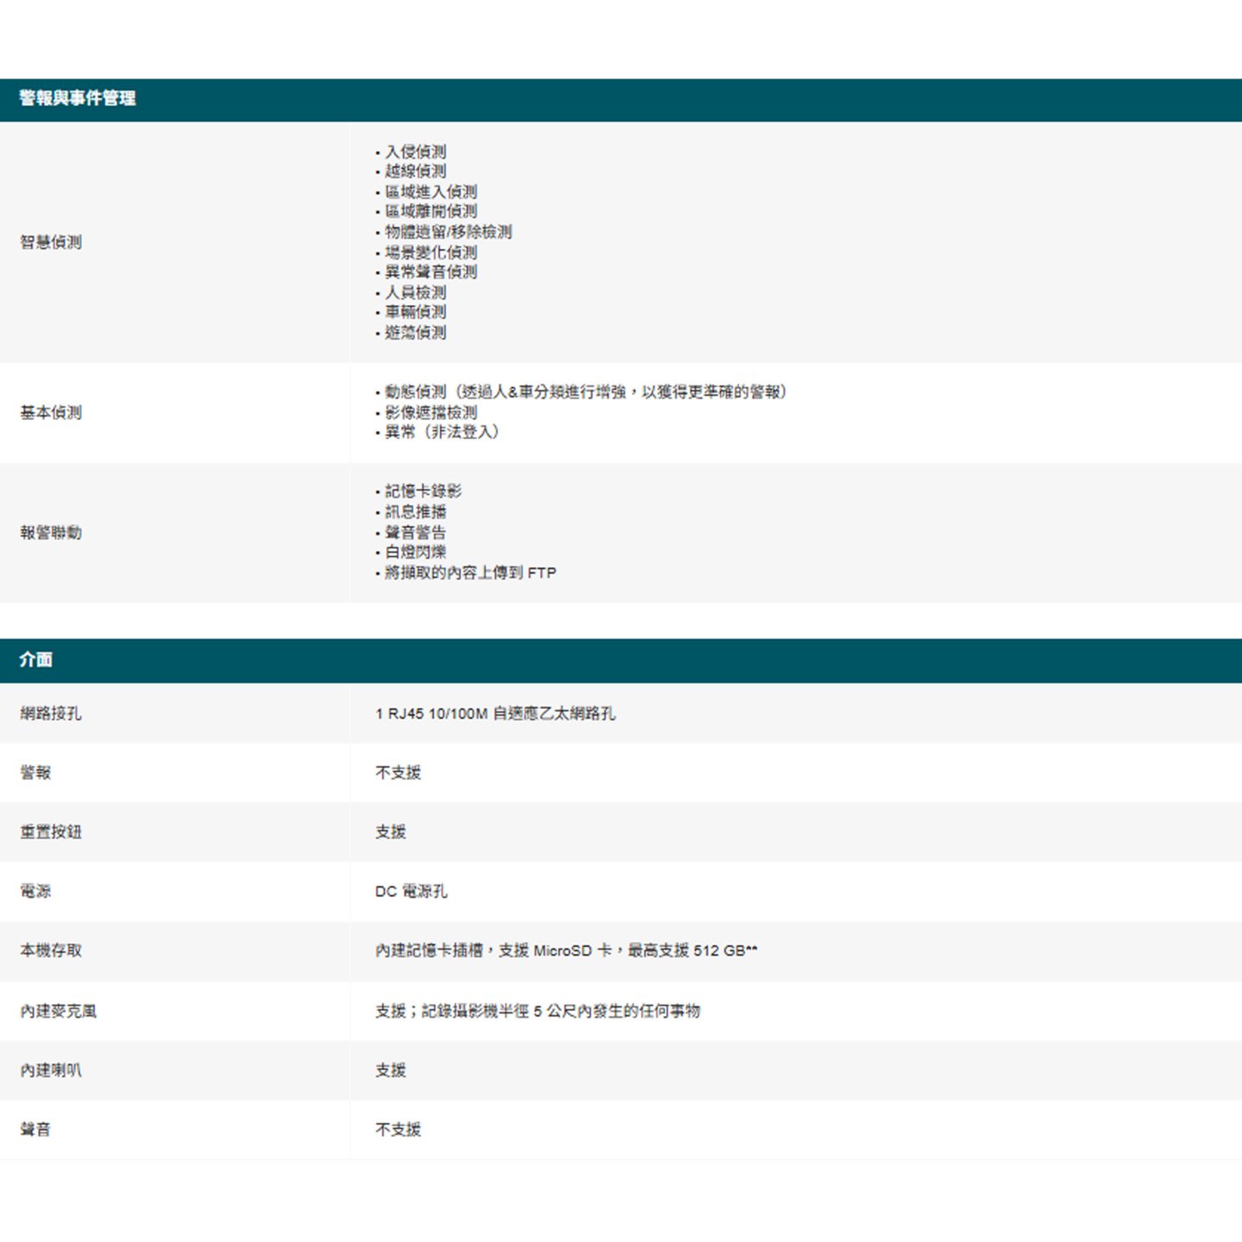
Task: Click the RJ45 10/100M network port value
Action: 495,713
